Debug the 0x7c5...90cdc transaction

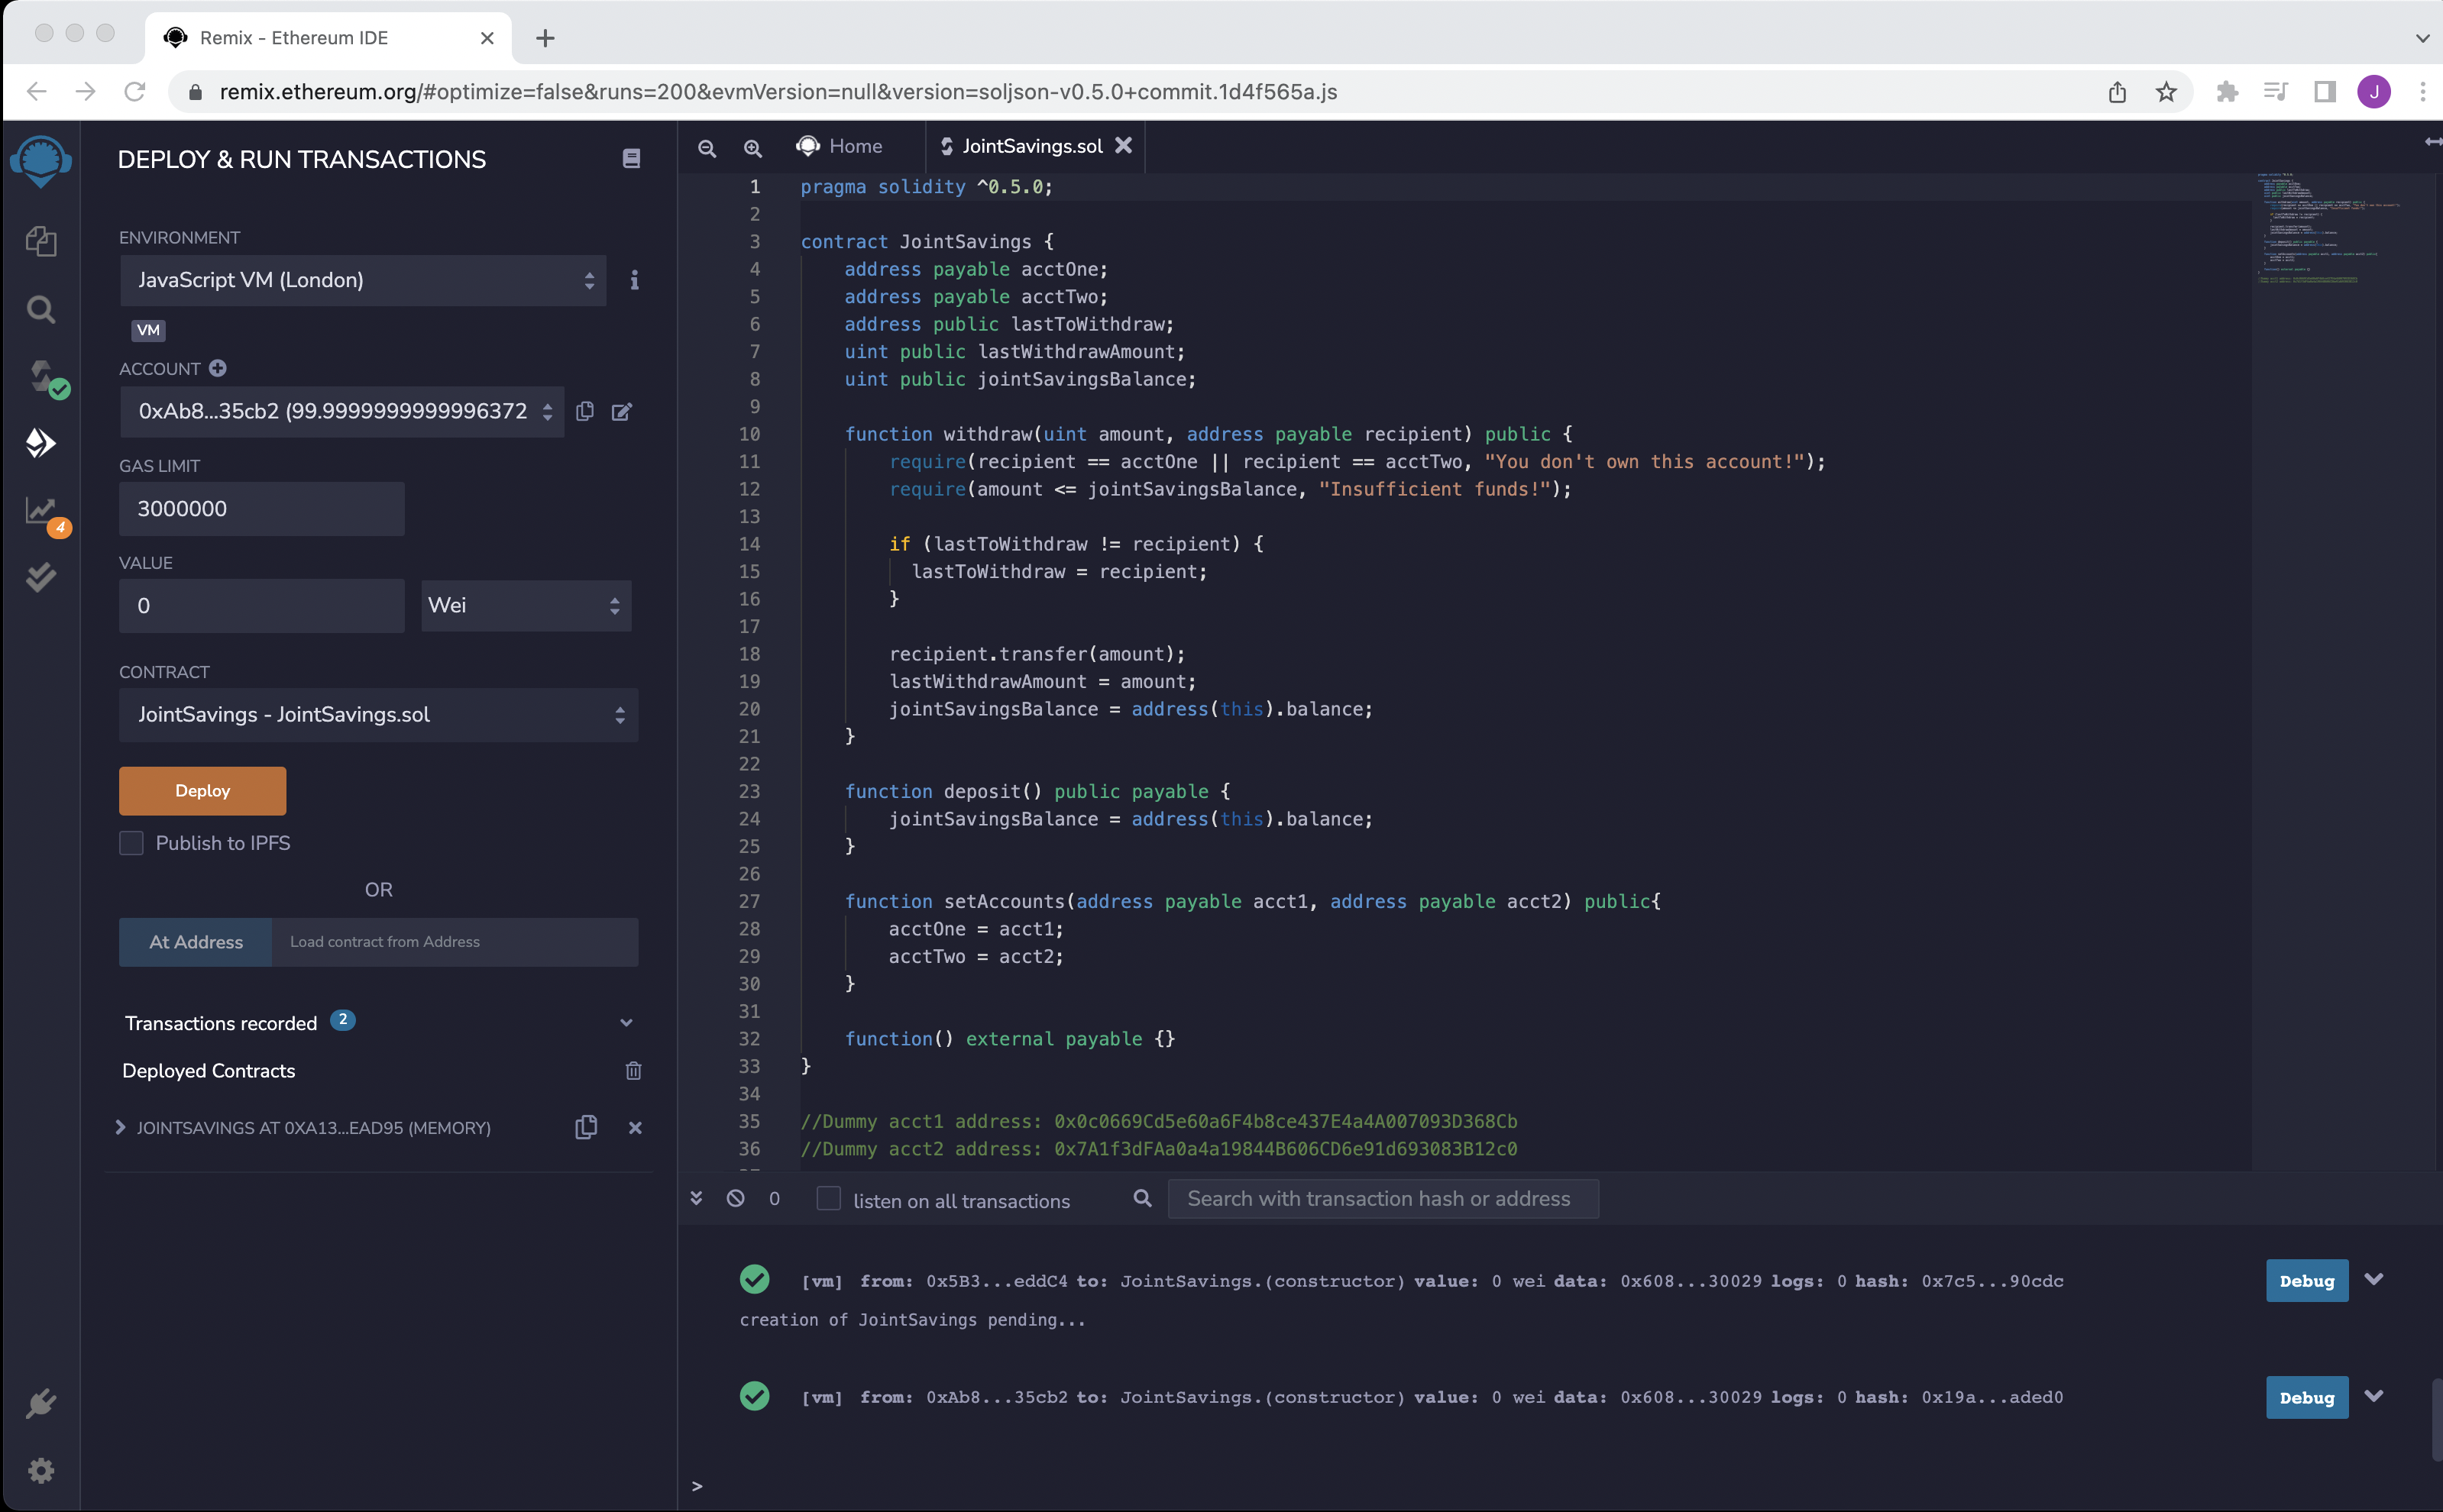(2307, 1281)
